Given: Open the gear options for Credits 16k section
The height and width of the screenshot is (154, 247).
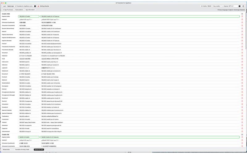Looking at the screenshot, I should 242,135.
